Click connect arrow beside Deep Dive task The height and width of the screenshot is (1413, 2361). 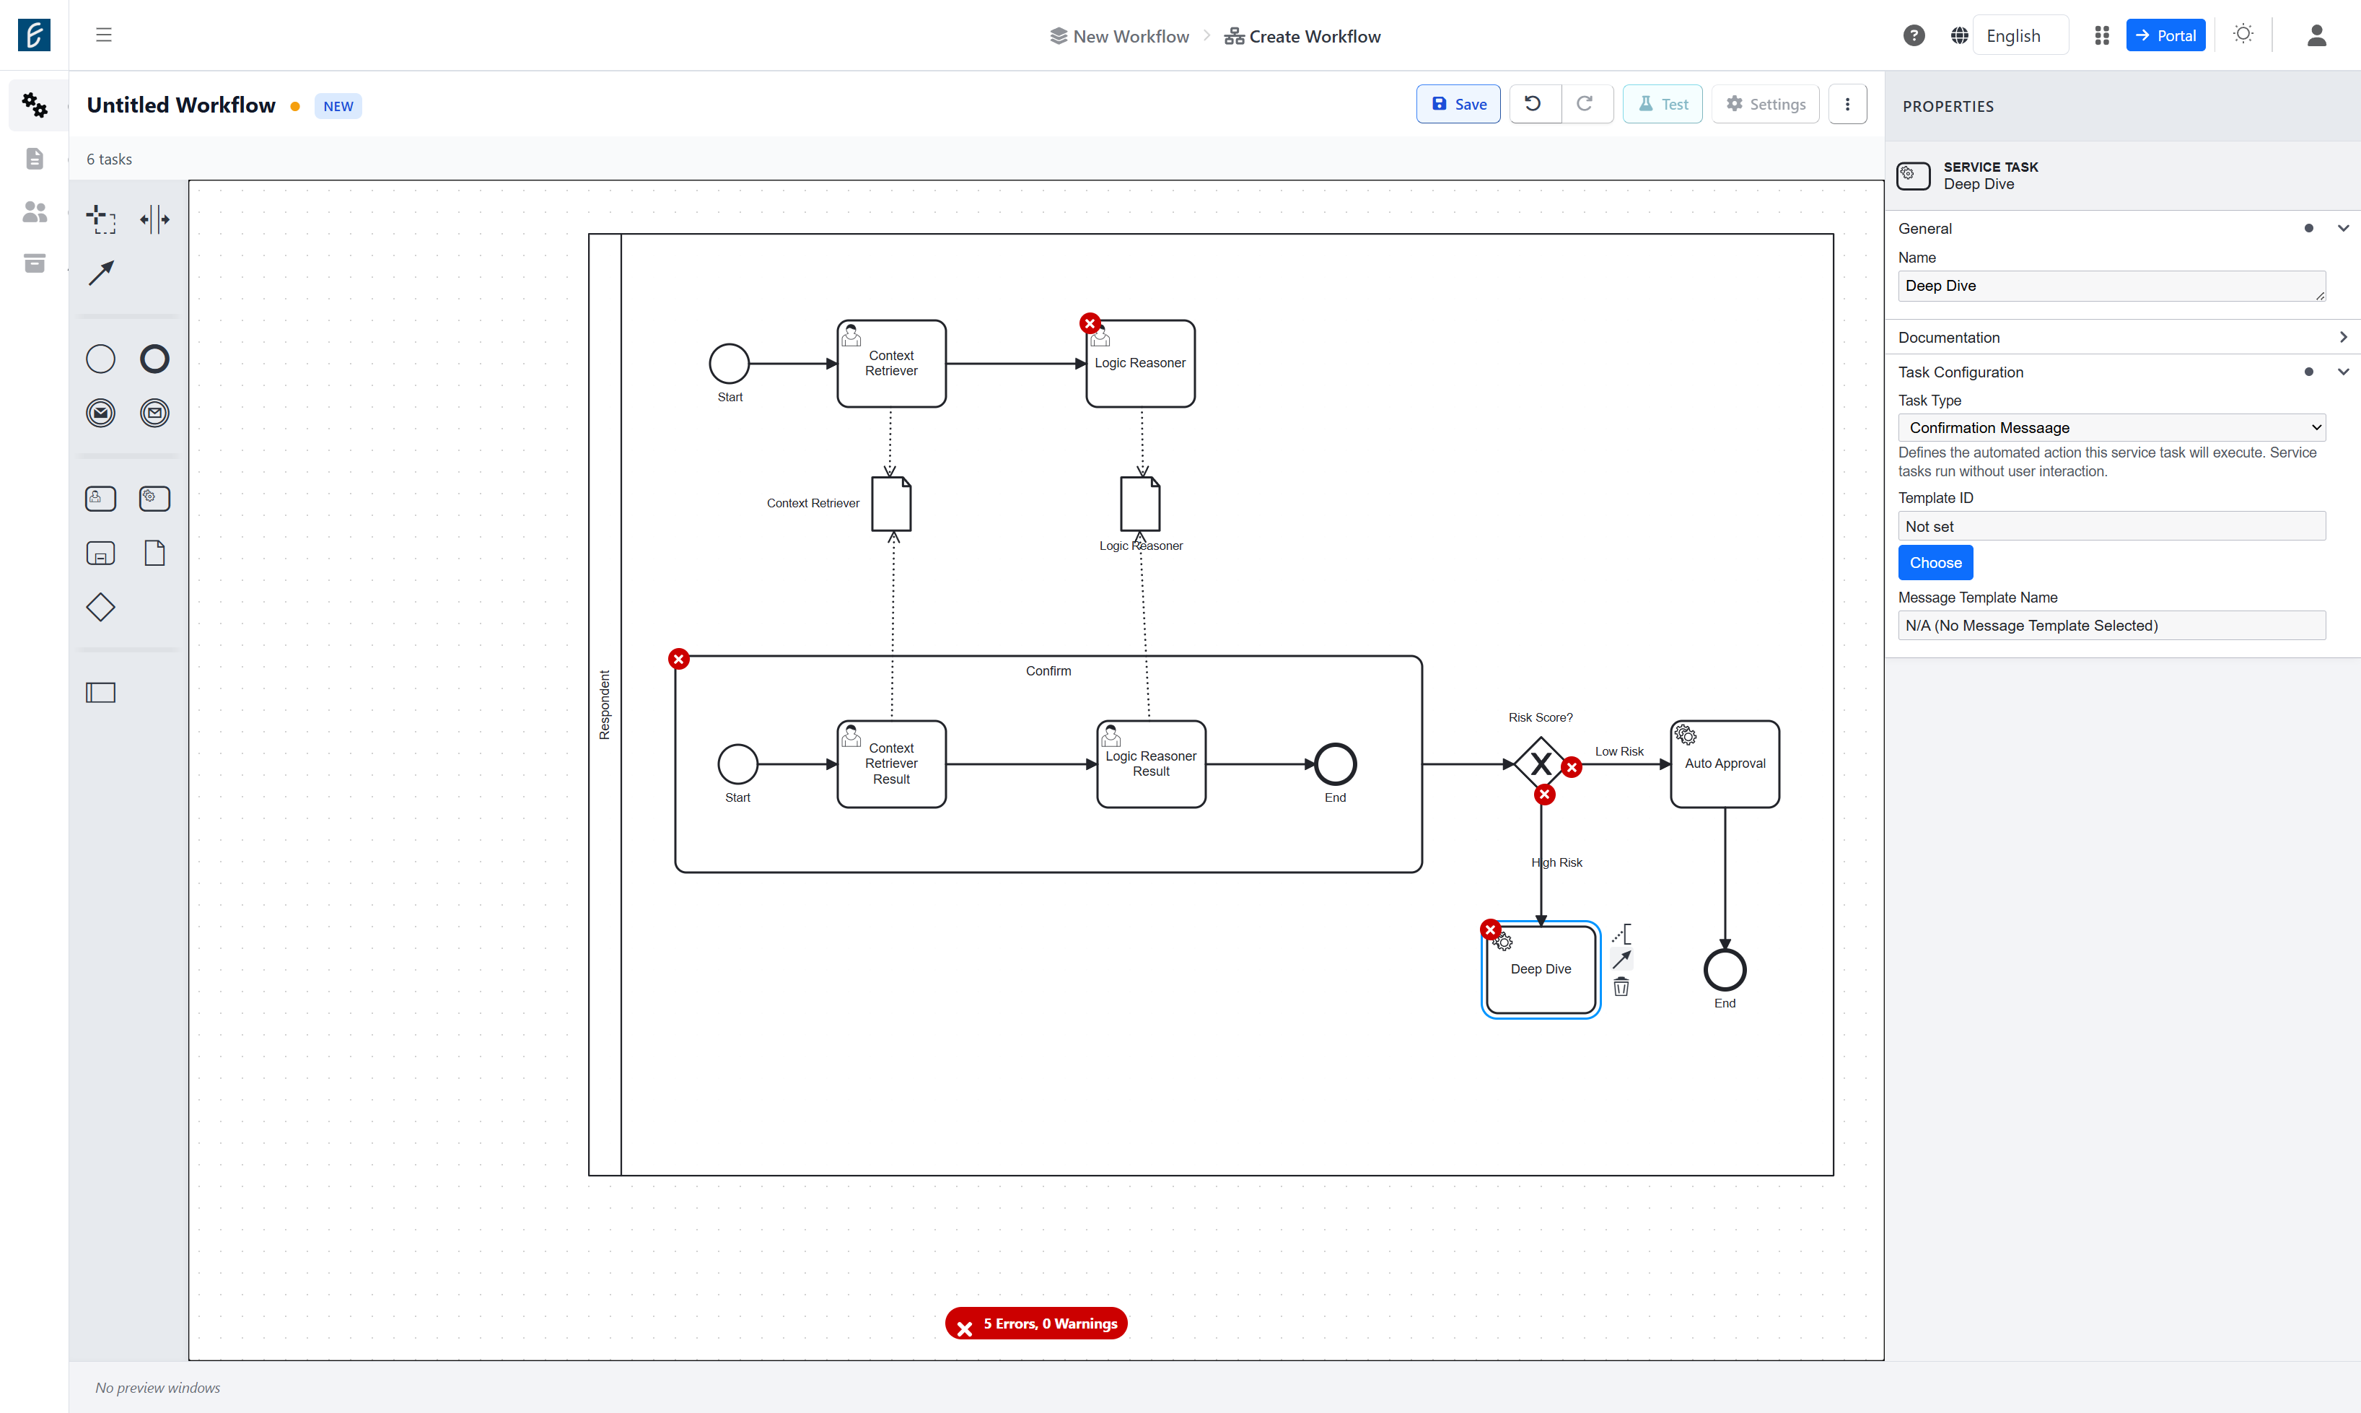pyautogui.click(x=1621, y=960)
